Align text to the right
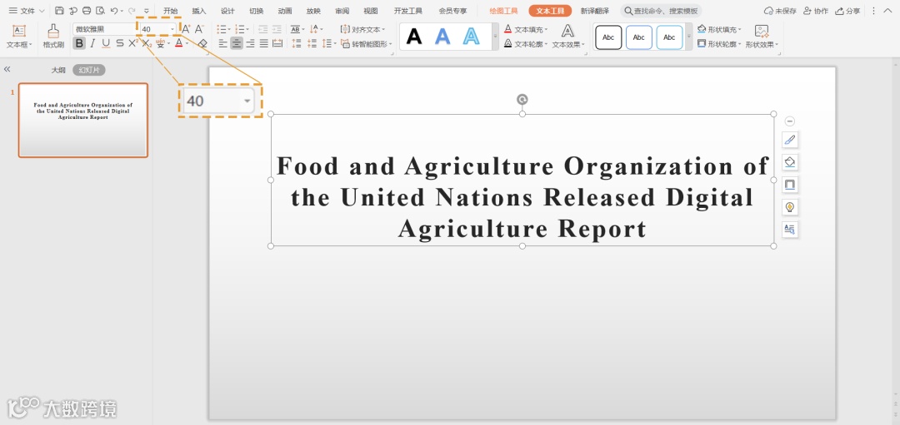Viewport: 900px width, 425px height. (x=250, y=43)
